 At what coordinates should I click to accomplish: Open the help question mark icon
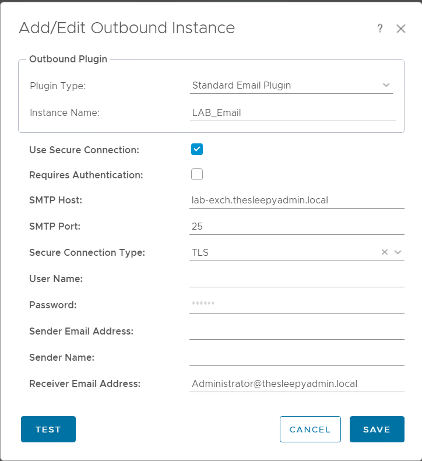pyautogui.click(x=380, y=29)
